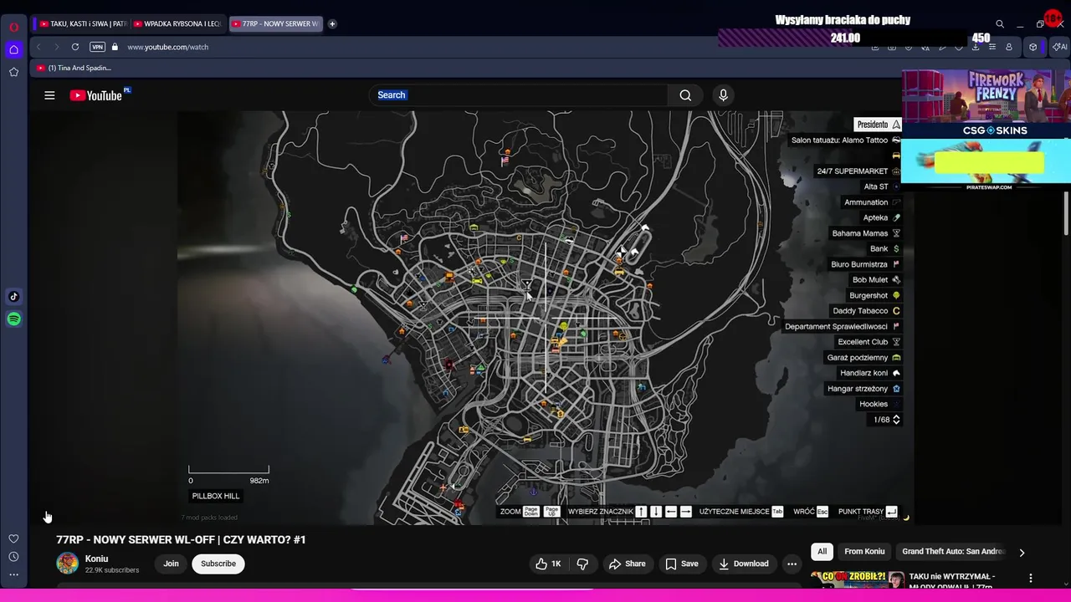This screenshot has height=602, width=1071.
Task: Click the Bahama Mamas legend entry
Action: 866,233
